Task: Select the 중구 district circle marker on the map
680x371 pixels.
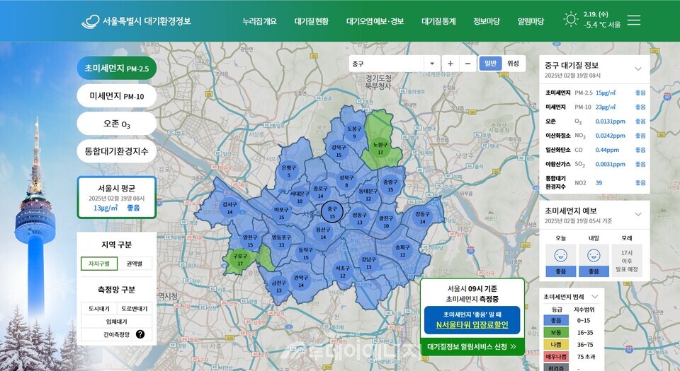Action: tap(332, 212)
